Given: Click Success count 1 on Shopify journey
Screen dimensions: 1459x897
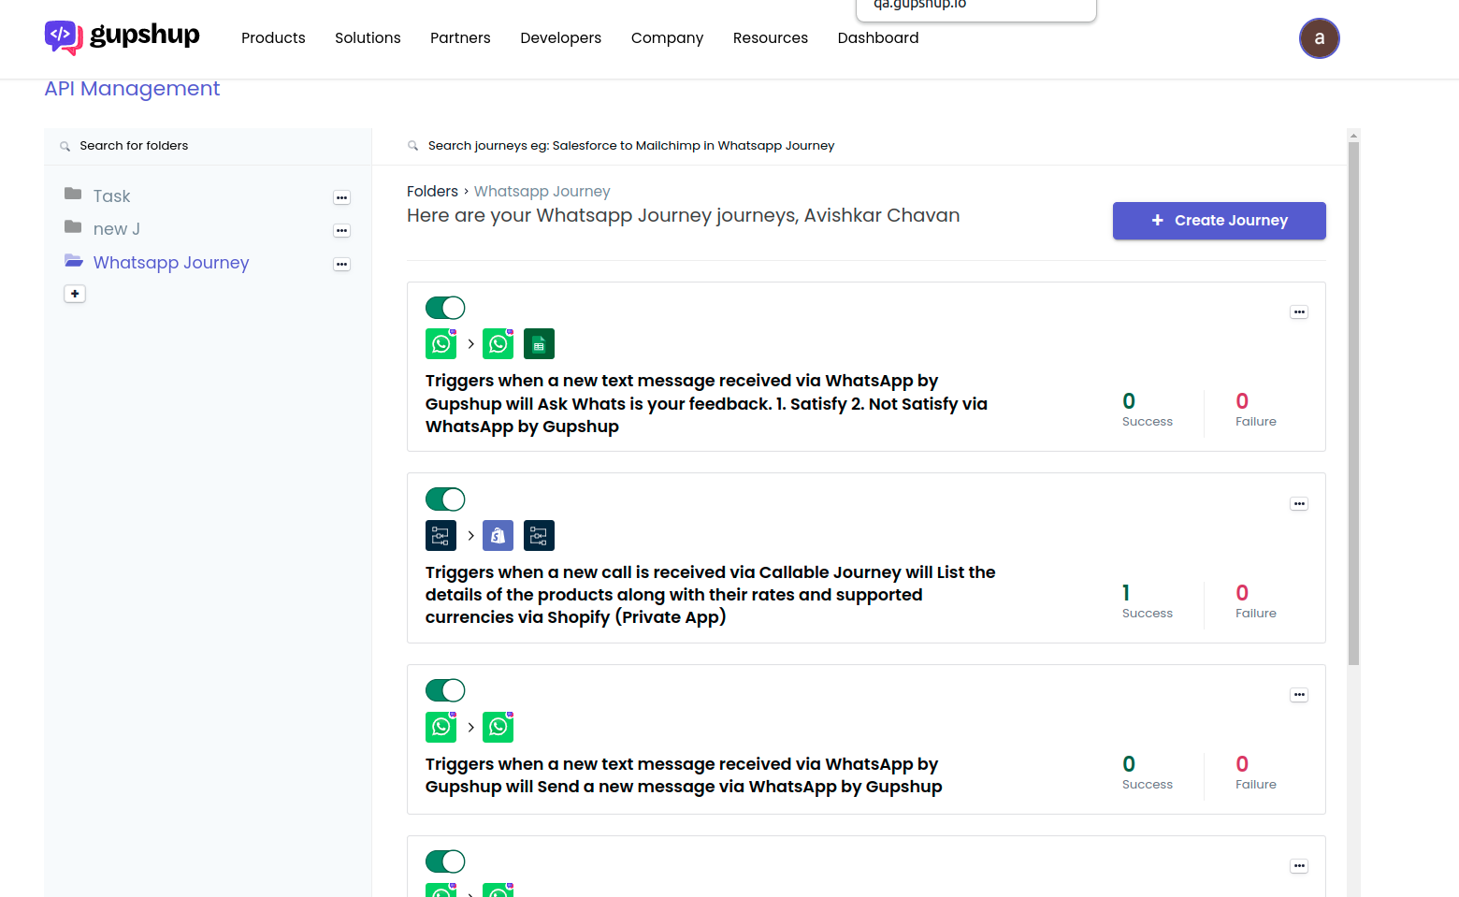Looking at the screenshot, I should 1126,592.
